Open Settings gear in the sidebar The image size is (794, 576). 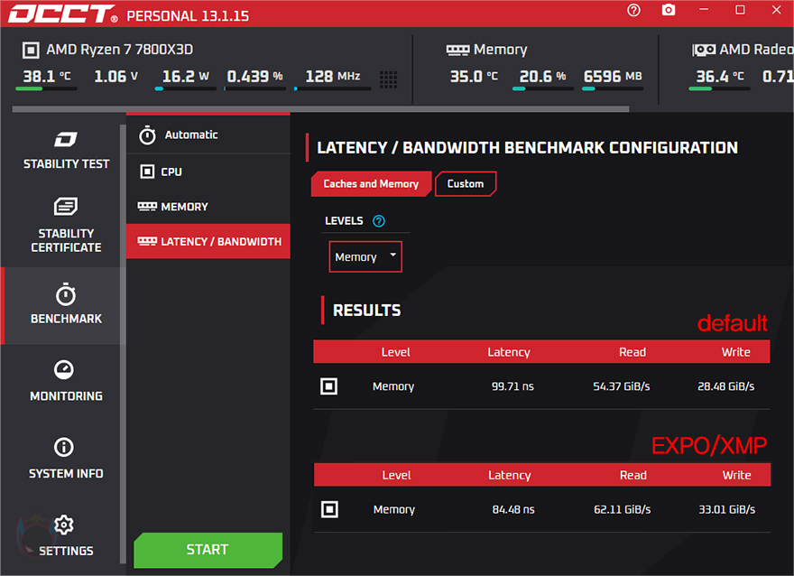pos(64,525)
